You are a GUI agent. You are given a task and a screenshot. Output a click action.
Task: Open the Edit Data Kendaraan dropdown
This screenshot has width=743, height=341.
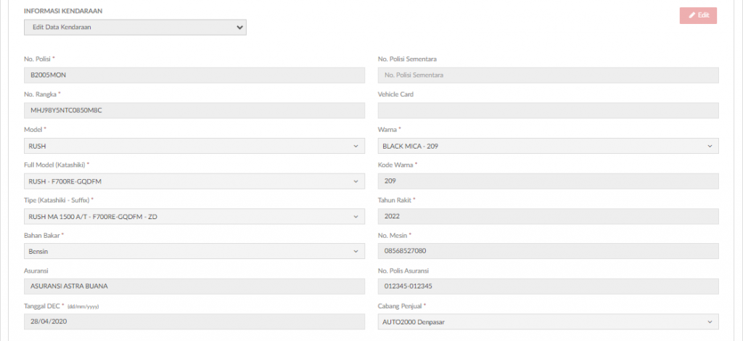tap(135, 28)
